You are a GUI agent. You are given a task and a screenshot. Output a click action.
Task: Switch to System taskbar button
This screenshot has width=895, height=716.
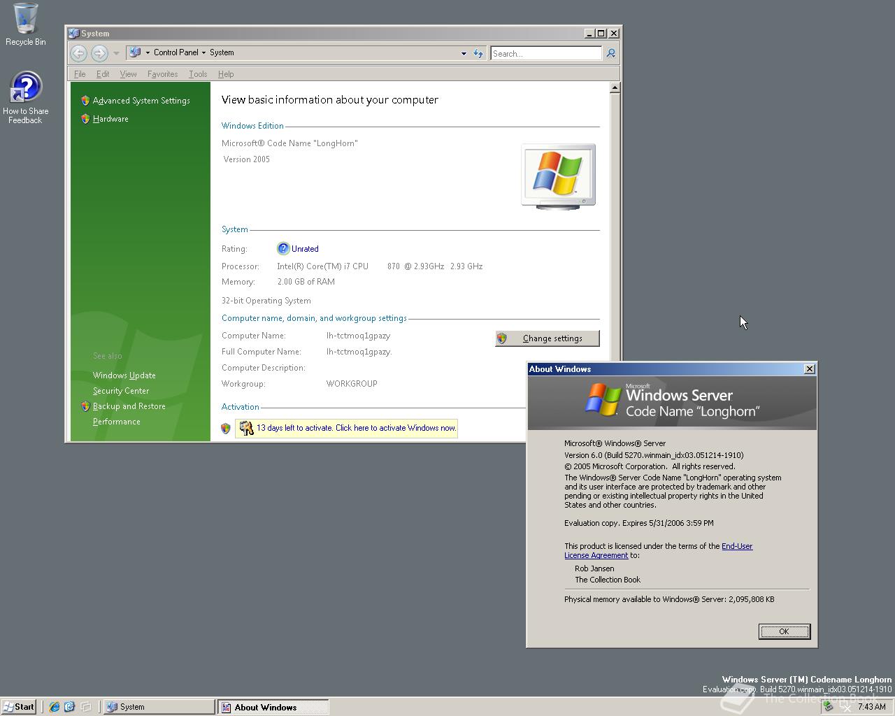pyautogui.click(x=159, y=707)
